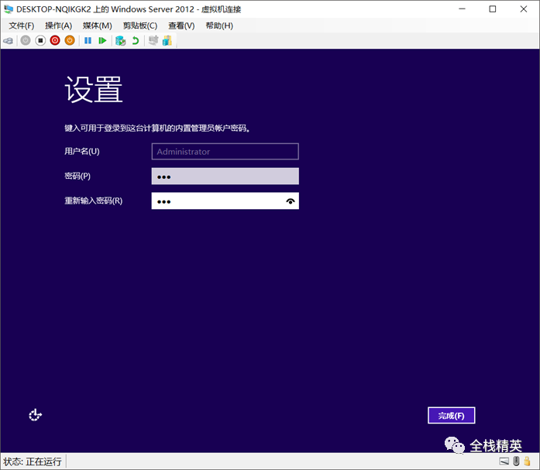Click the padlock security icon in status bar
Image resolution: width=540 pixels, height=470 pixels.
tap(527, 461)
